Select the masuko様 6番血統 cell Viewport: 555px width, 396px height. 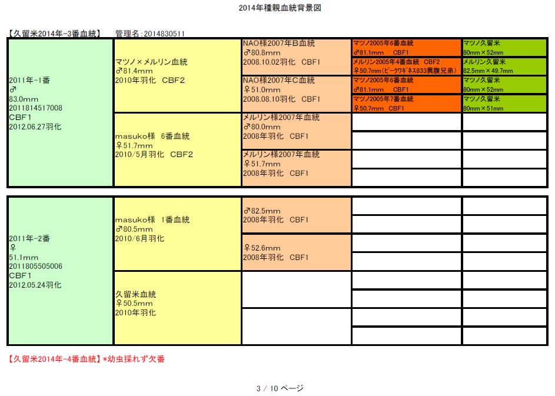pyautogui.click(x=177, y=149)
